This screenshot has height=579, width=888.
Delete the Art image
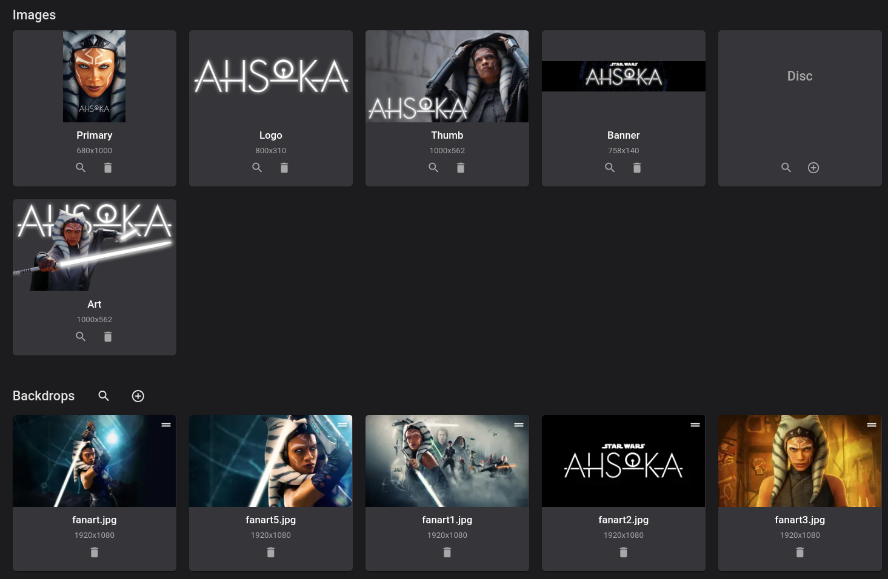point(108,337)
